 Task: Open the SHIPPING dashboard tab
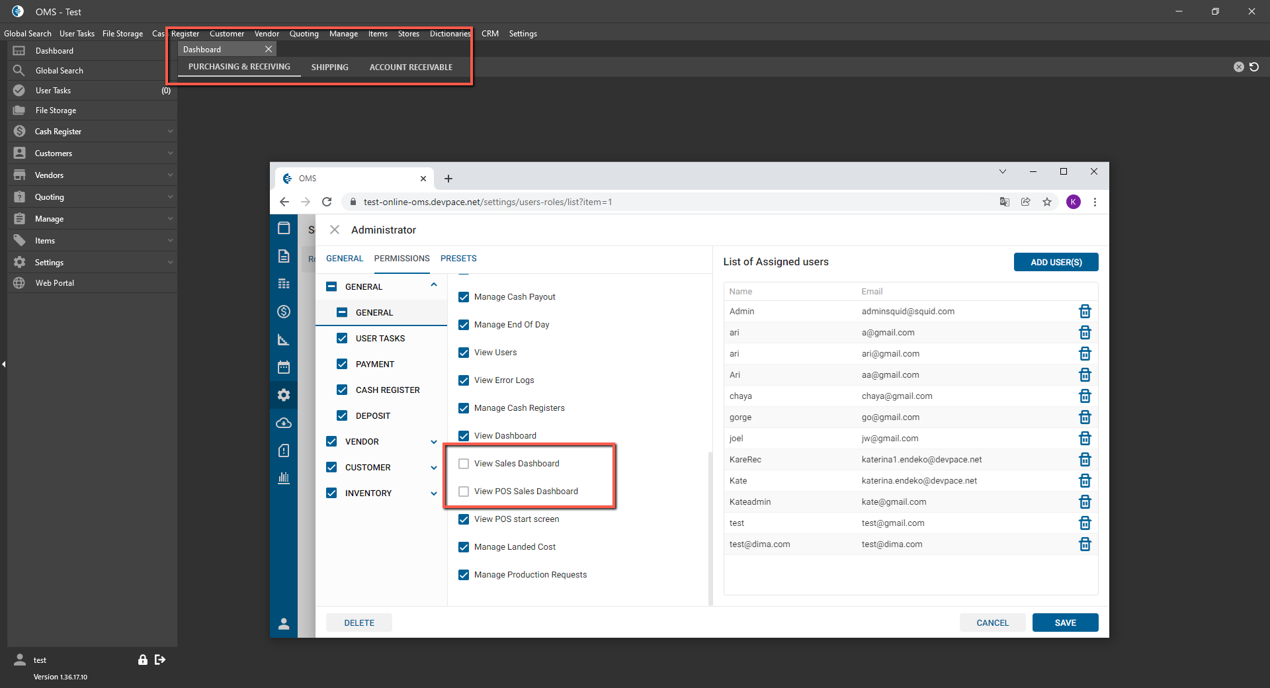click(x=329, y=67)
